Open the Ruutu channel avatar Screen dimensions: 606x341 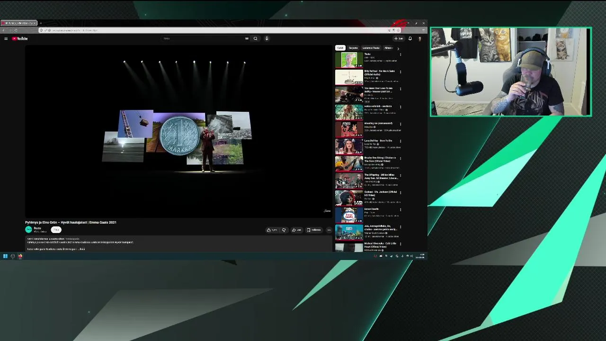coord(28,229)
